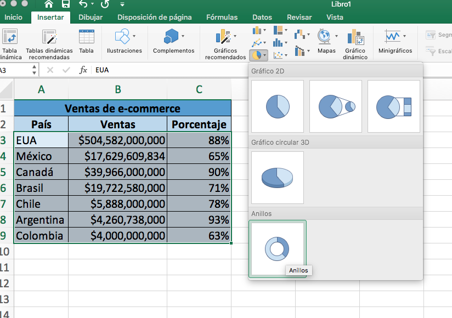Image resolution: width=452 pixels, height=318 pixels.
Task: Open the Revisar ribbon tab
Action: pyautogui.click(x=299, y=17)
